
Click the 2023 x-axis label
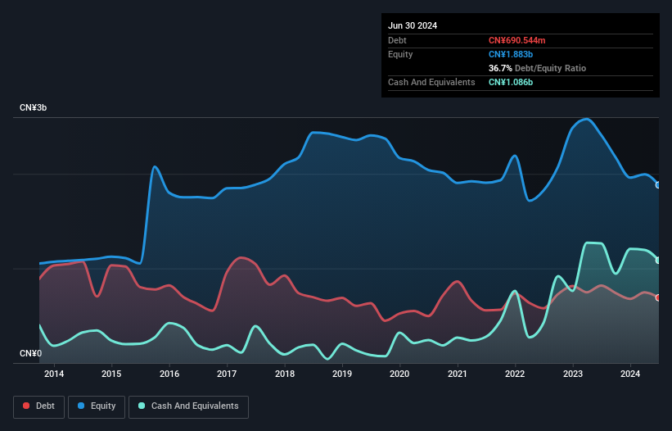[573, 374]
